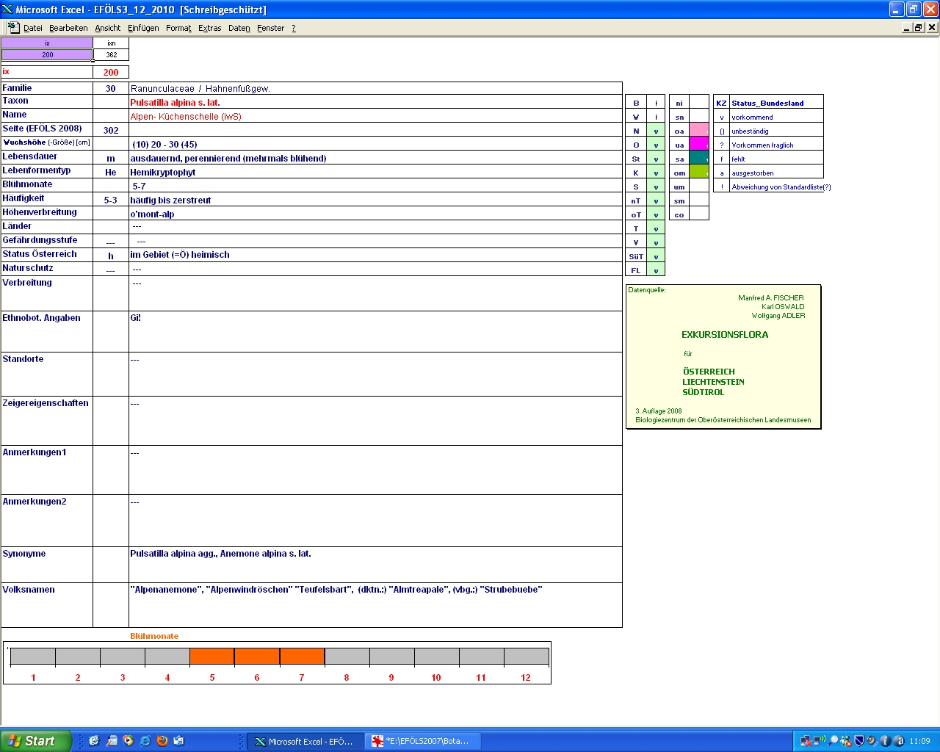Click last quick launch icon beside Firefox
The width and height of the screenshot is (940, 752).
pyautogui.click(x=178, y=741)
